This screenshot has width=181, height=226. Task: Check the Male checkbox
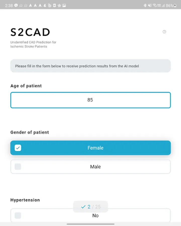point(18,167)
